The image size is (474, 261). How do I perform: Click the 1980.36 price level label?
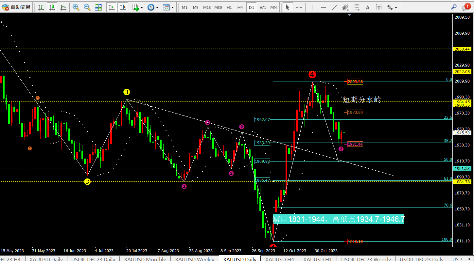462,105
